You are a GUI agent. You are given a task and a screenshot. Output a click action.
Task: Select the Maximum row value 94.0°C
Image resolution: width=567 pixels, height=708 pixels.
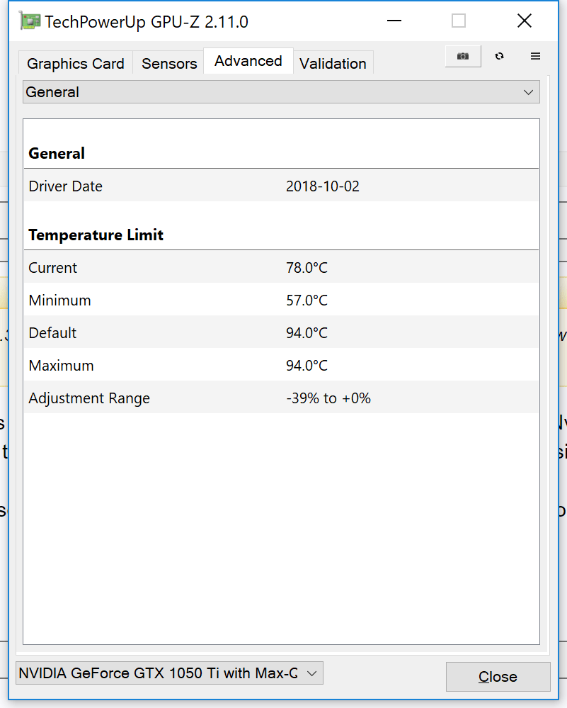307,365
